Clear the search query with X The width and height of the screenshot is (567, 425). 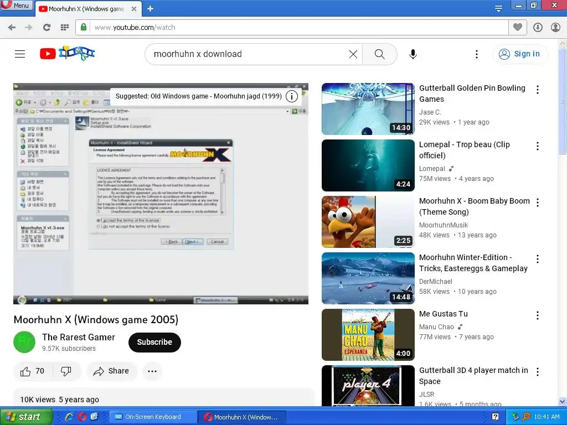pos(353,54)
